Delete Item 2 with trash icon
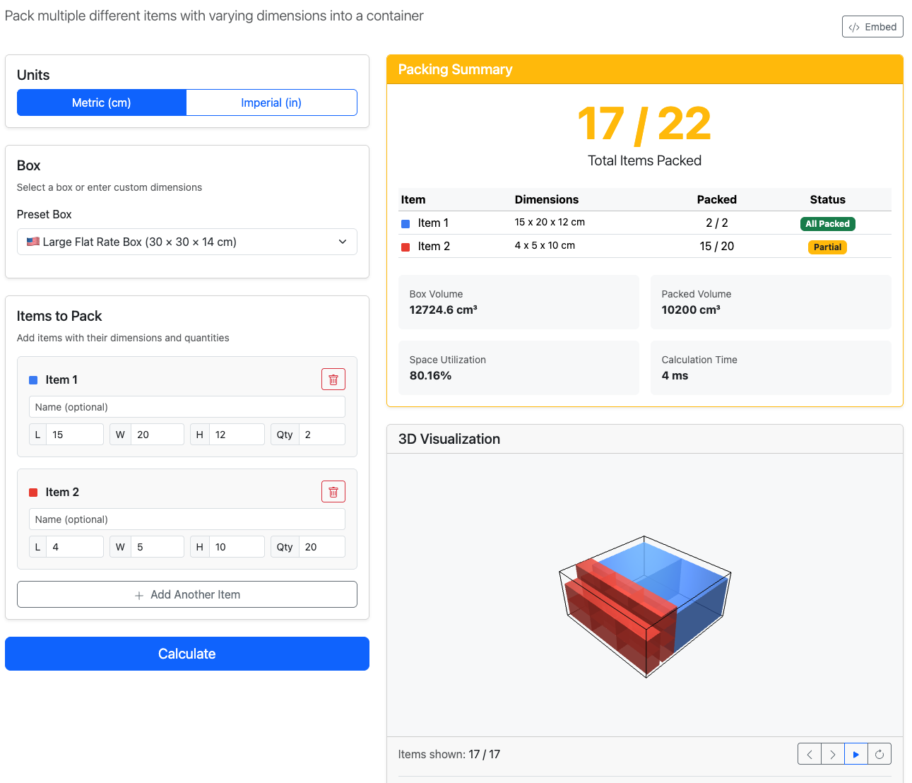This screenshot has width=912, height=783. pyautogui.click(x=333, y=492)
